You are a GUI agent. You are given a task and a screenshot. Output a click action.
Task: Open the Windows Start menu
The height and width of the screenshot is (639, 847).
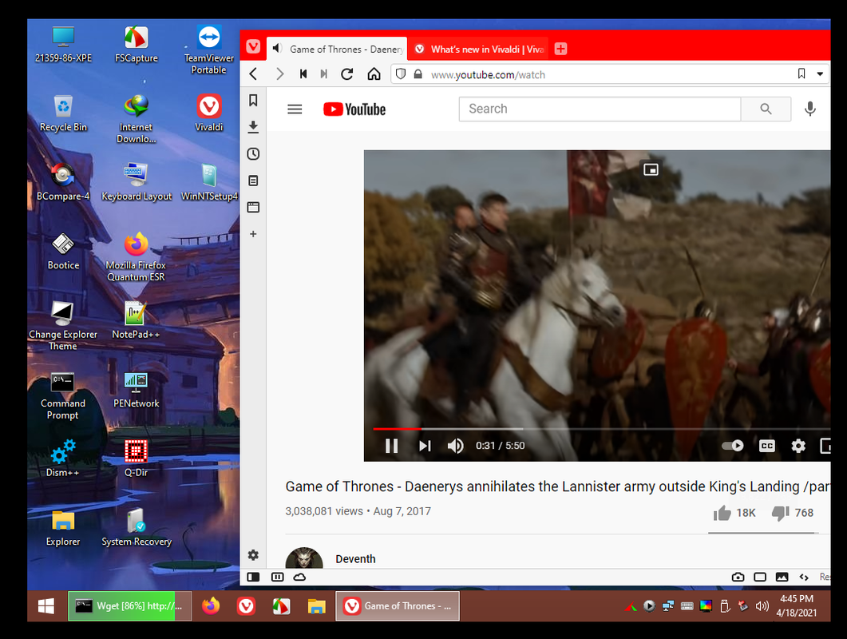point(46,606)
